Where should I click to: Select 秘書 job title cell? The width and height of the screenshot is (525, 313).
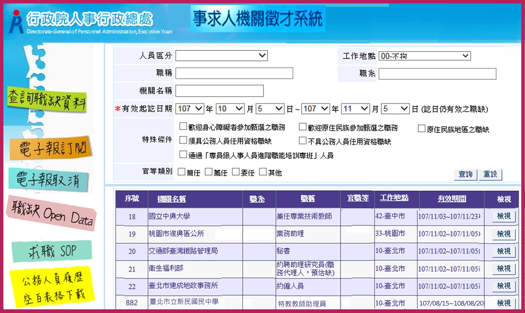(308, 251)
